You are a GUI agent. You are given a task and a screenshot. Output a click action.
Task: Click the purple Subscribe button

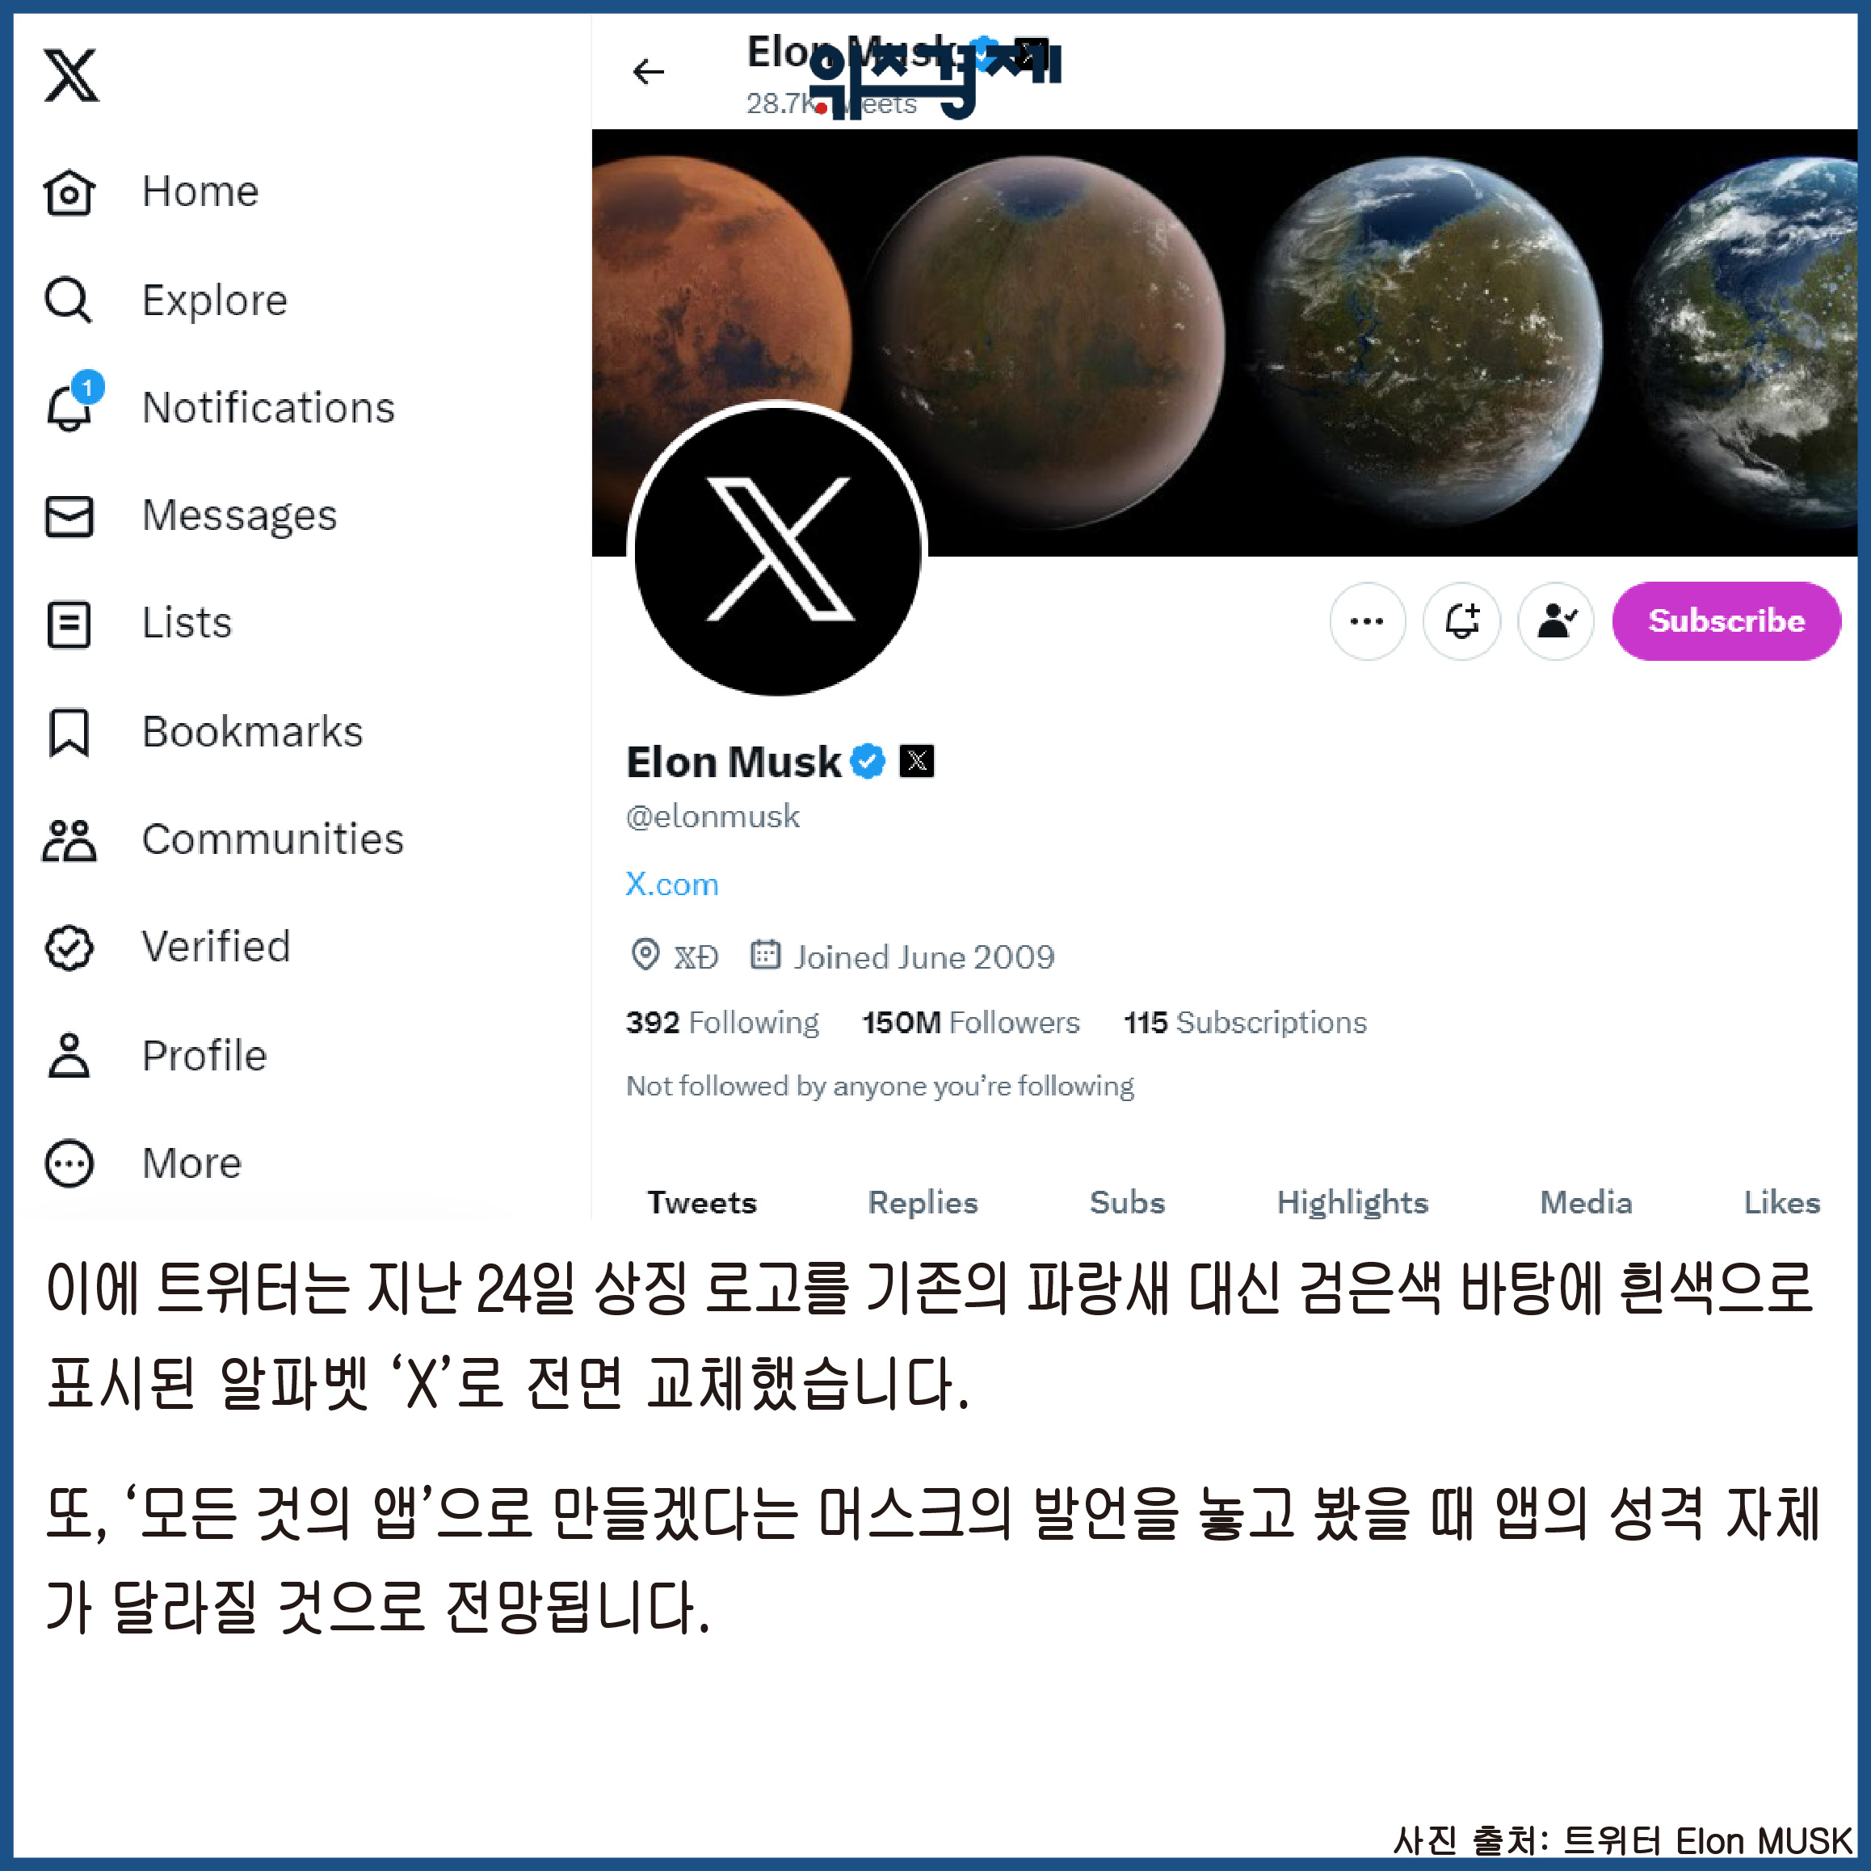click(x=1726, y=620)
